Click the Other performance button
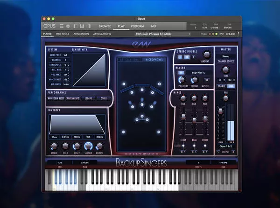Viewport: 280px width, 208px height. point(104,98)
